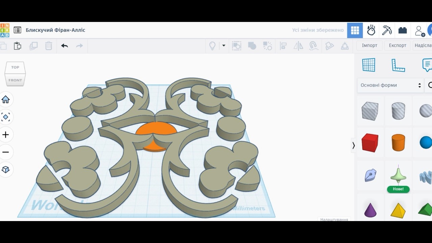Click the Delete trash icon
This screenshot has height=243, width=432.
click(x=49, y=46)
